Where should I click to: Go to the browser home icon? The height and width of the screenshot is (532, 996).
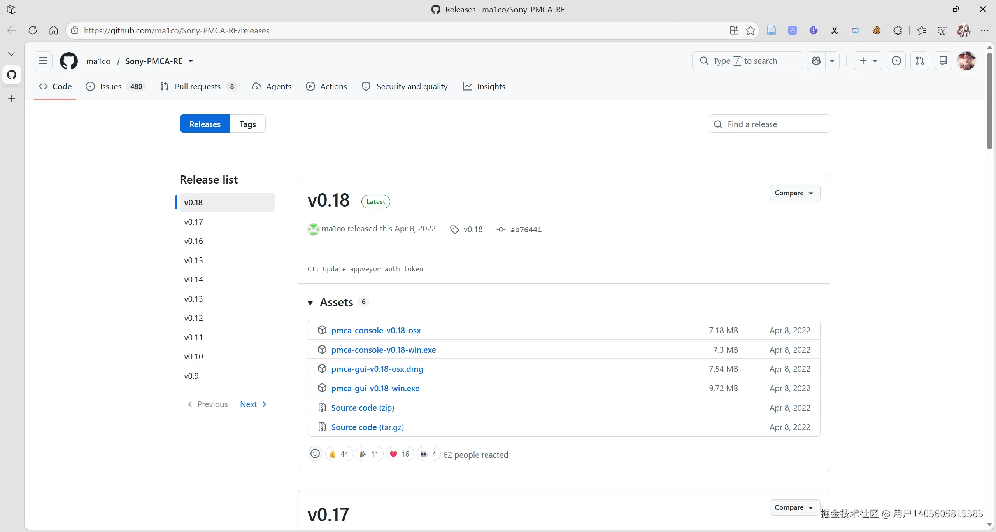point(54,30)
